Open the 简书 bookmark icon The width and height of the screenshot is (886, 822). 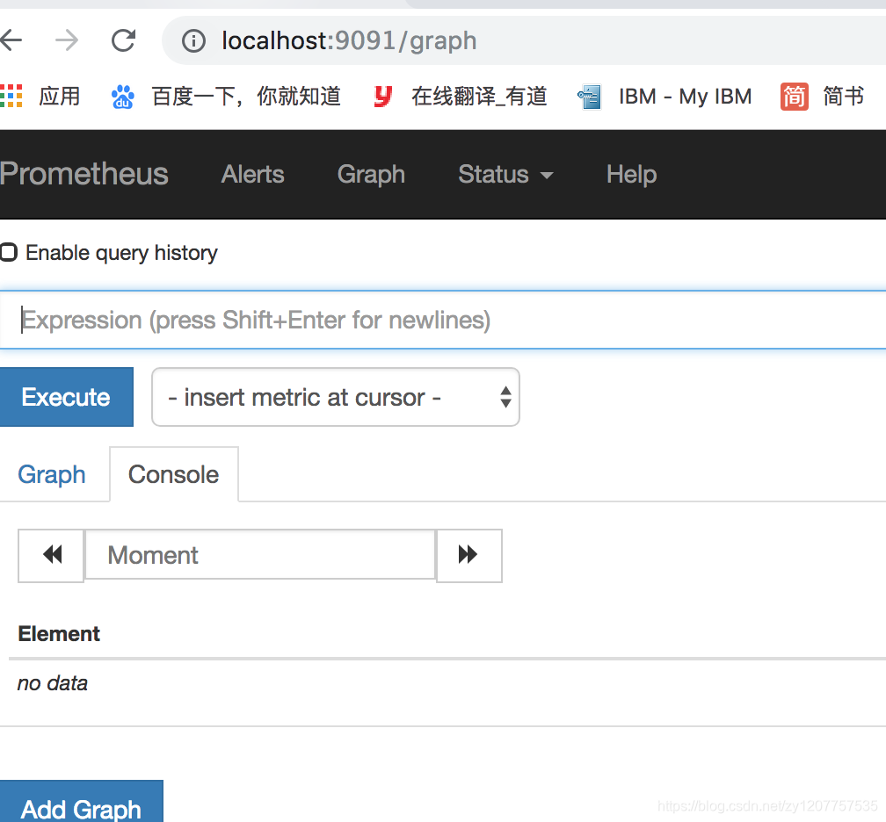794,97
